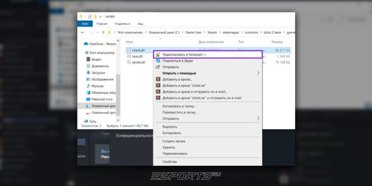This screenshot has height=186, width=372.
Task: Click the chevron after Steam in address bar
Action: point(220,32)
